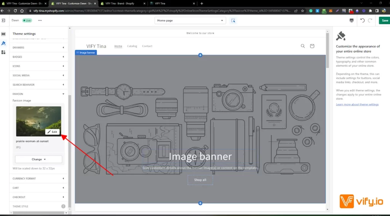Collapse the Favicon settings section
Viewport: 390px width, 216px height.
38,94
